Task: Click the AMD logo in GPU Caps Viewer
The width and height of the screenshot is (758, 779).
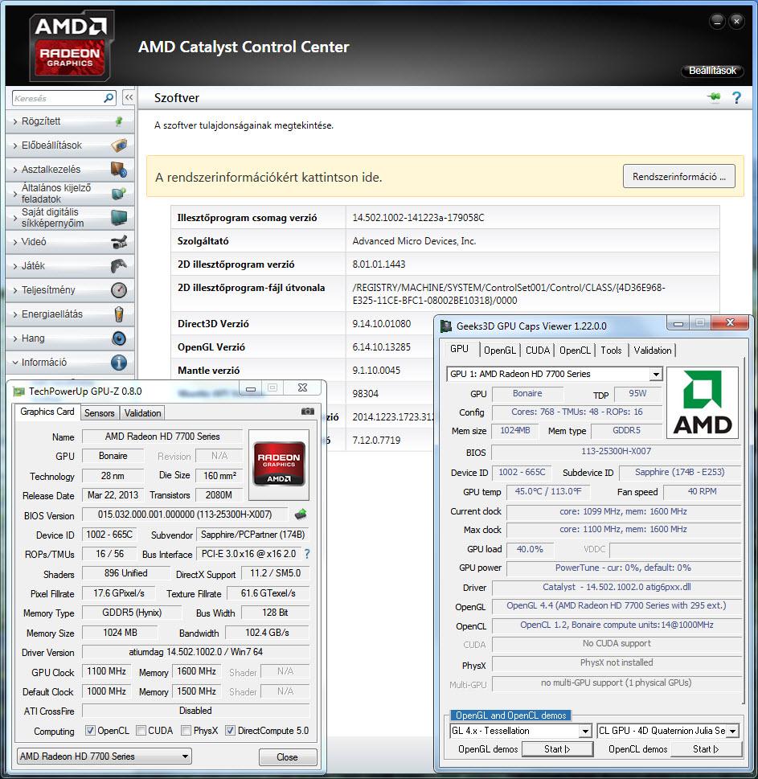Action: pyautogui.click(x=703, y=403)
